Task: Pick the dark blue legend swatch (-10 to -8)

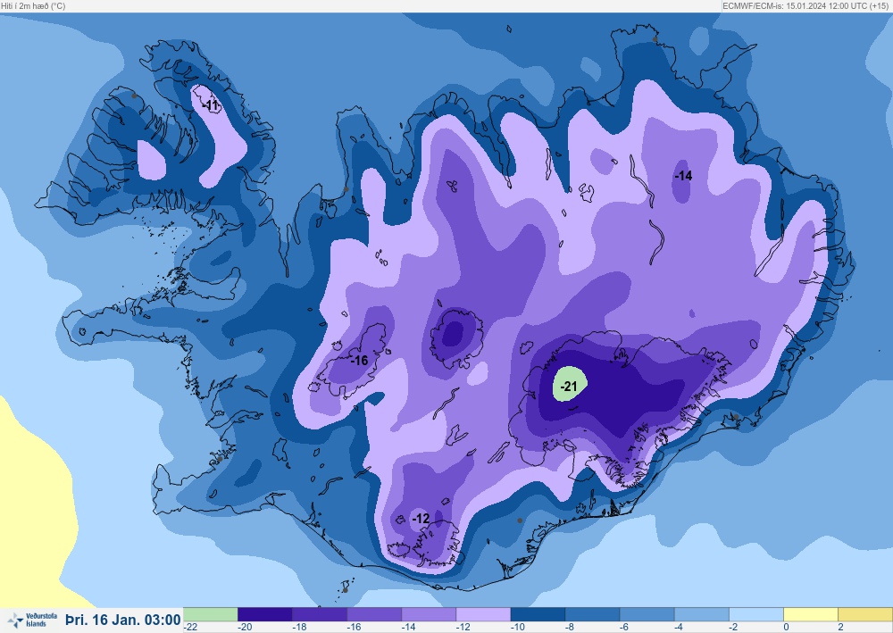Action: tap(538, 614)
